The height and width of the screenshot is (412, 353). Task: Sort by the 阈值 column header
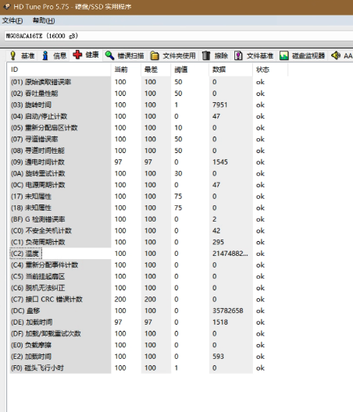pyautogui.click(x=191, y=69)
